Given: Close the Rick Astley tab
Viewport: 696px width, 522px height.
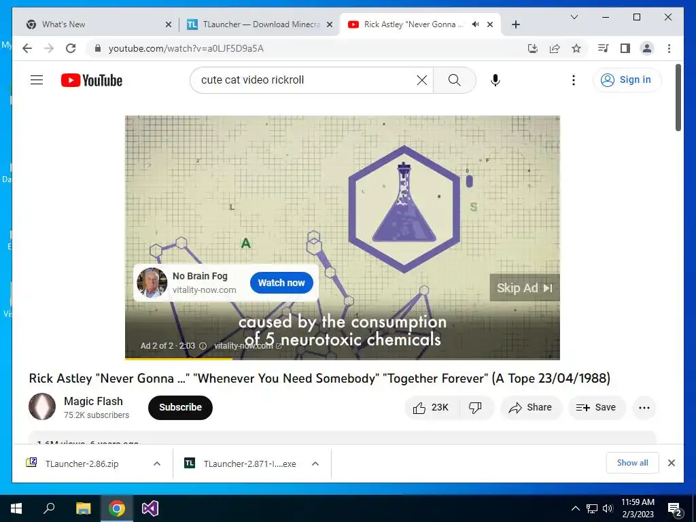Looking at the screenshot, I should click(490, 24).
